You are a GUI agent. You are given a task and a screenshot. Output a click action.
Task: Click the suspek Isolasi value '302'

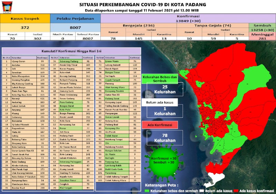click(38, 38)
